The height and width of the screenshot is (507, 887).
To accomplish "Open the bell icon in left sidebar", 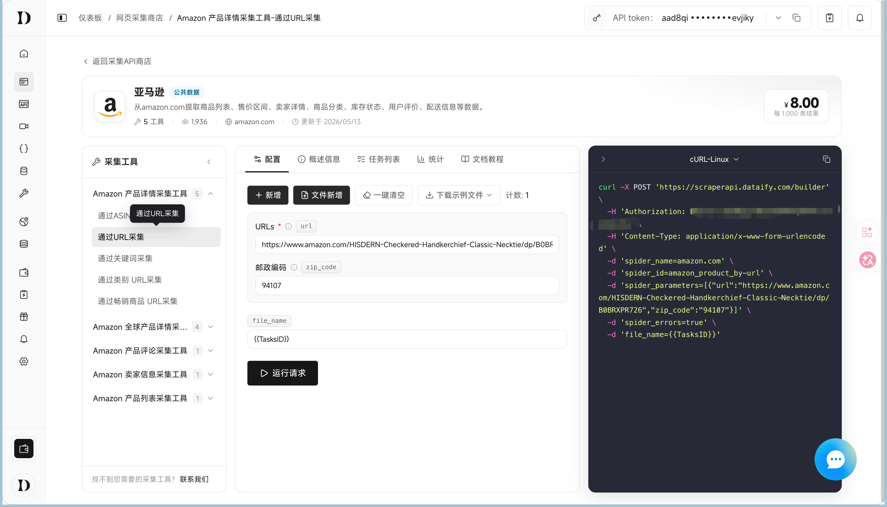I will (x=24, y=339).
